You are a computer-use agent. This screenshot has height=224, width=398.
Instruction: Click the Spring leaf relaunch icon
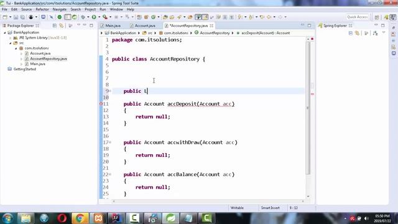[75, 17]
